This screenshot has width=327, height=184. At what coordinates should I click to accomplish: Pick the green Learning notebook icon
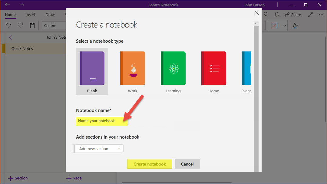tap(173, 69)
